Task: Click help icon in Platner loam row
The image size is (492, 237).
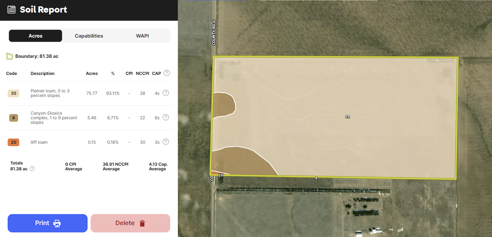Action: click(x=166, y=93)
